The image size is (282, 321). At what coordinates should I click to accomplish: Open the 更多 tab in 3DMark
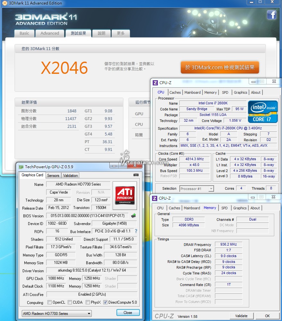coord(121,33)
